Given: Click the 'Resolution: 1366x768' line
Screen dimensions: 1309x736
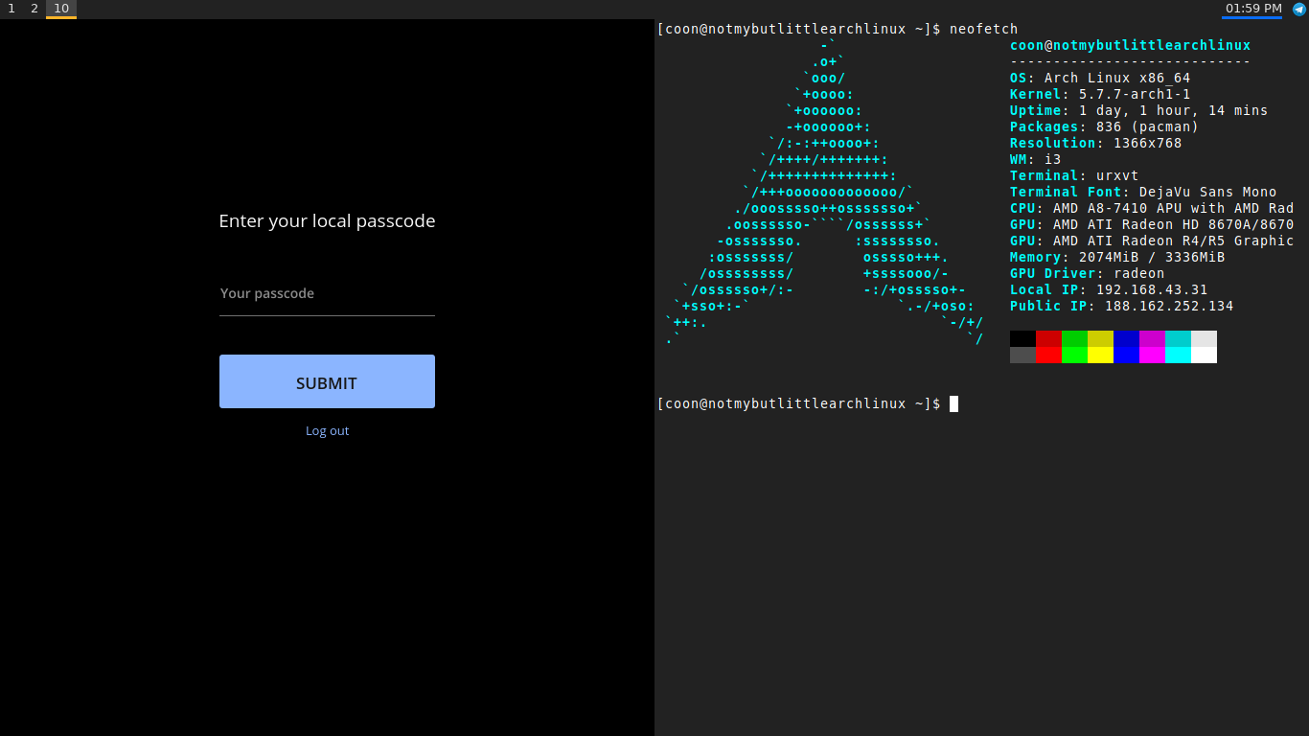Looking at the screenshot, I should (x=1095, y=144).
